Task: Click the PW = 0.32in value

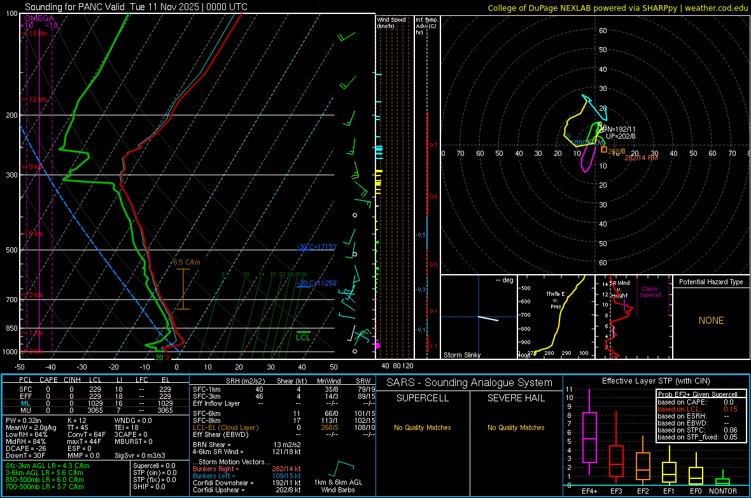Action: (24, 420)
